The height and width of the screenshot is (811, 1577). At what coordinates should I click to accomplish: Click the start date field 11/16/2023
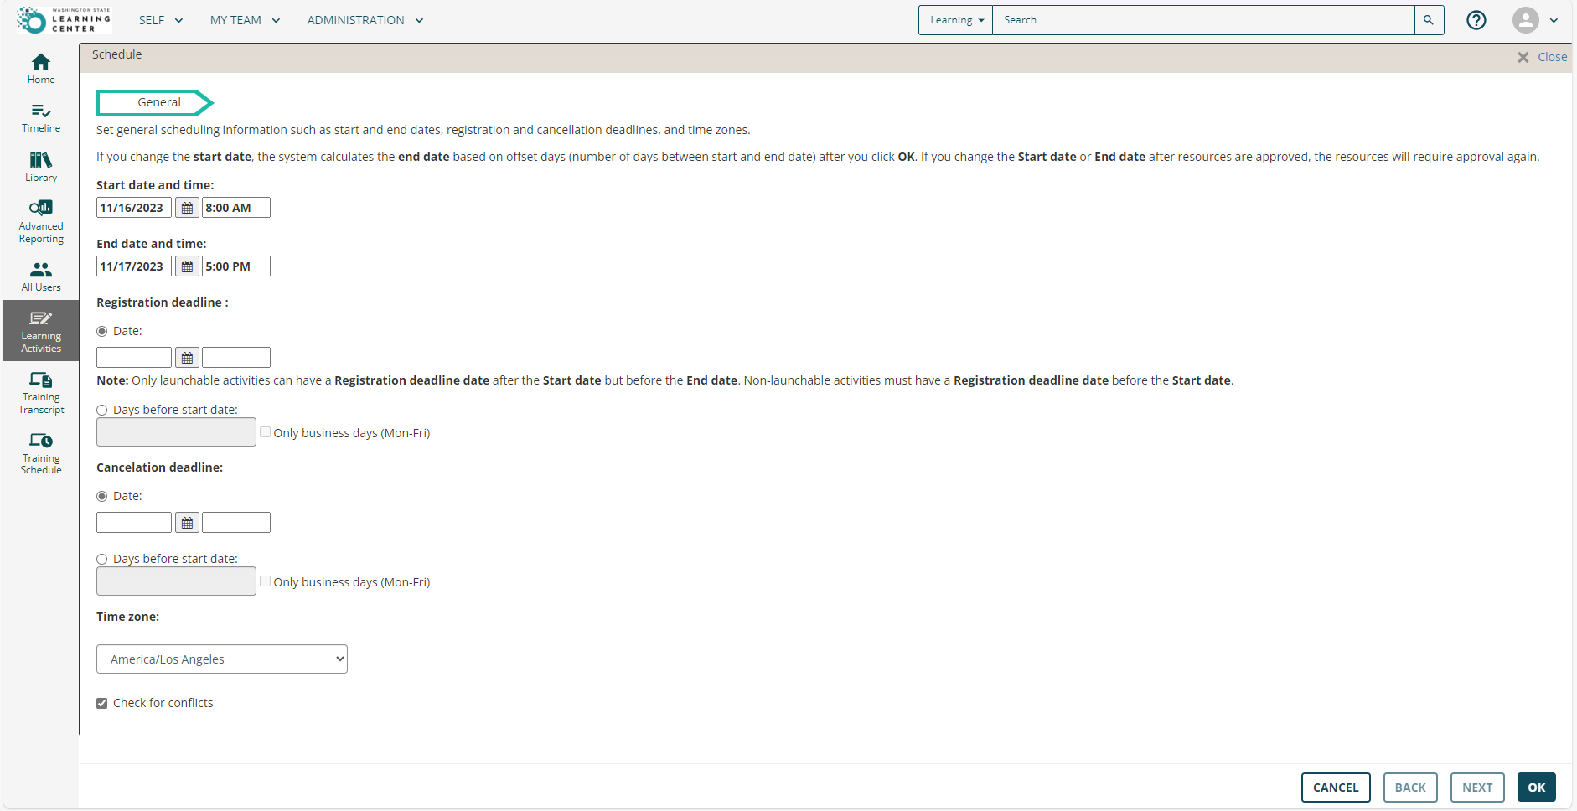134,208
